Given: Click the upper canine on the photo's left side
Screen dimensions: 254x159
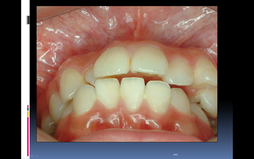Looking at the screenshot, I should coord(70,84).
